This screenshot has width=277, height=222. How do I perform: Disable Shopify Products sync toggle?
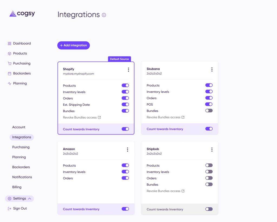point(125,86)
